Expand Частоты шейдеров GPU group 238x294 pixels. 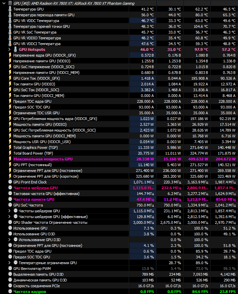(x=9, y=211)
